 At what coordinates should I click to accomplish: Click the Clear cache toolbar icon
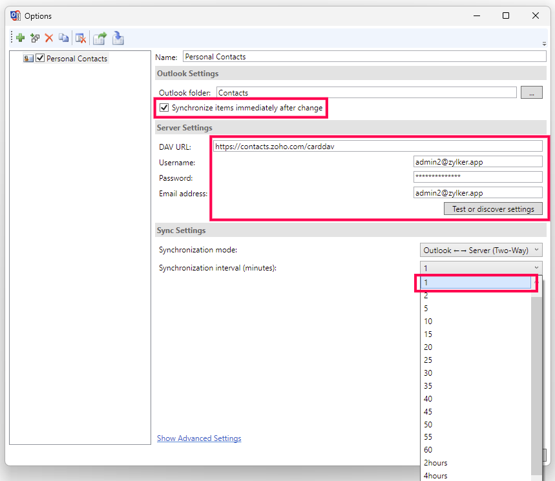pyautogui.click(x=80, y=39)
